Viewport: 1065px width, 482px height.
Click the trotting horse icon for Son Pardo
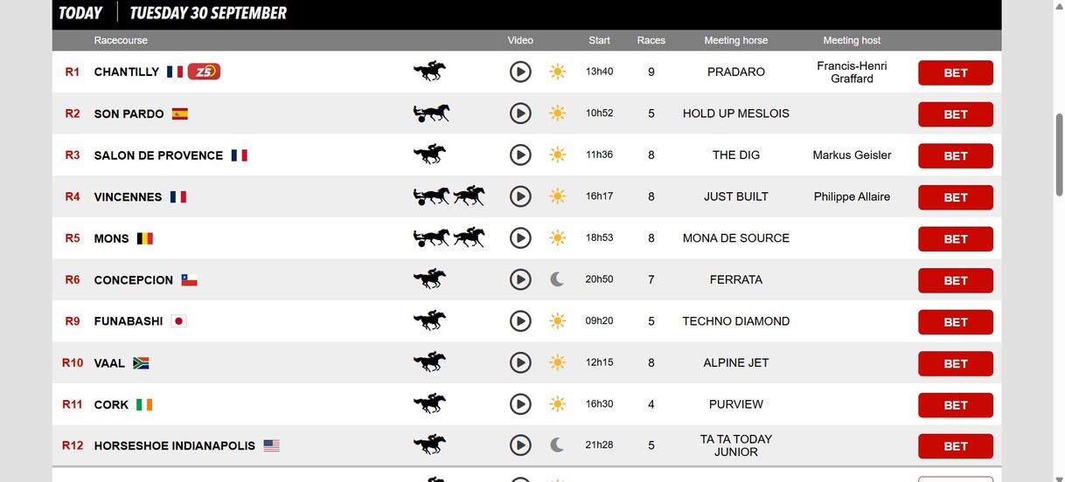[x=430, y=114]
